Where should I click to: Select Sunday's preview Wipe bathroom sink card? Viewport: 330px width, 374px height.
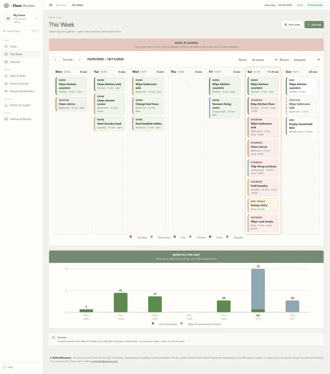302,106
